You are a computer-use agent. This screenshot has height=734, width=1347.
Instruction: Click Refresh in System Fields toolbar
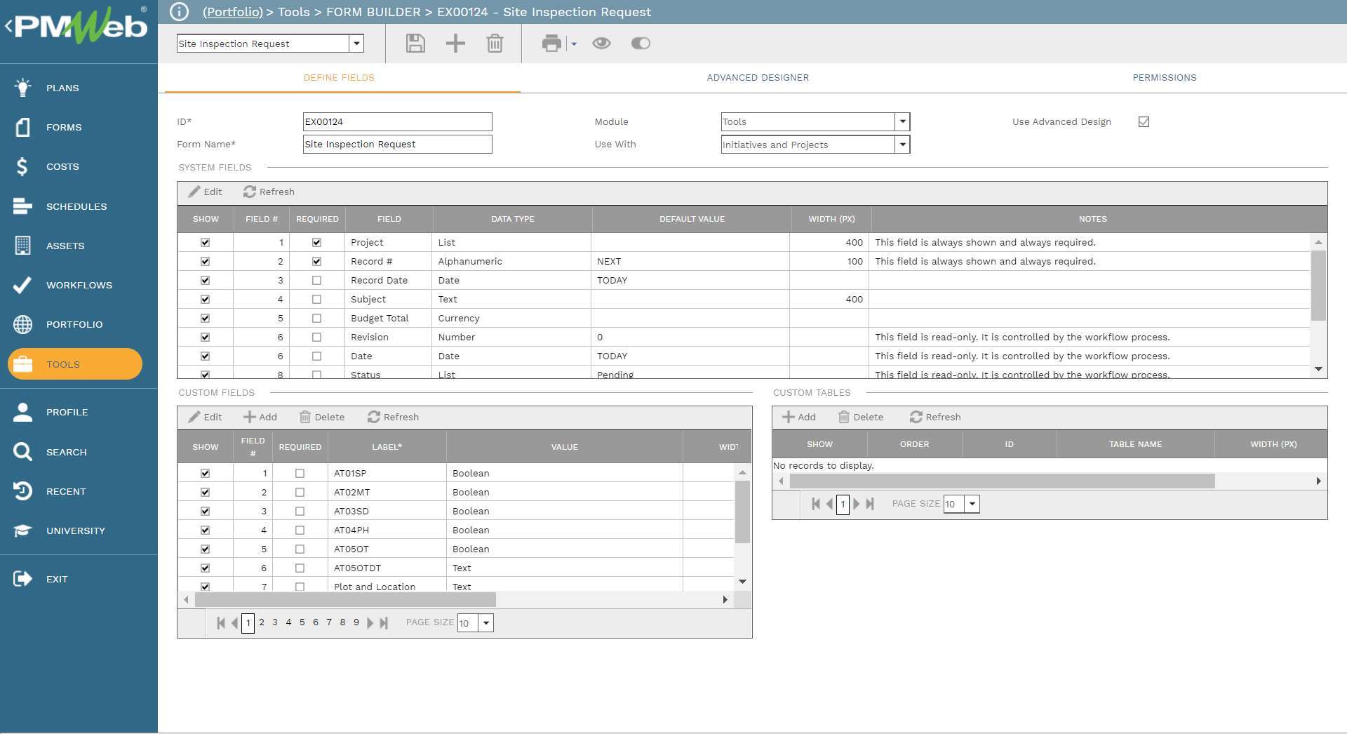pyautogui.click(x=269, y=192)
